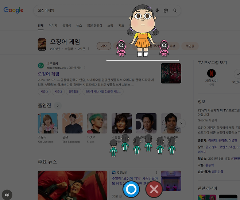The width and height of the screenshot is (240, 200).
Task: Click the 로맨스 genre link
Action: [x=223, y=147]
